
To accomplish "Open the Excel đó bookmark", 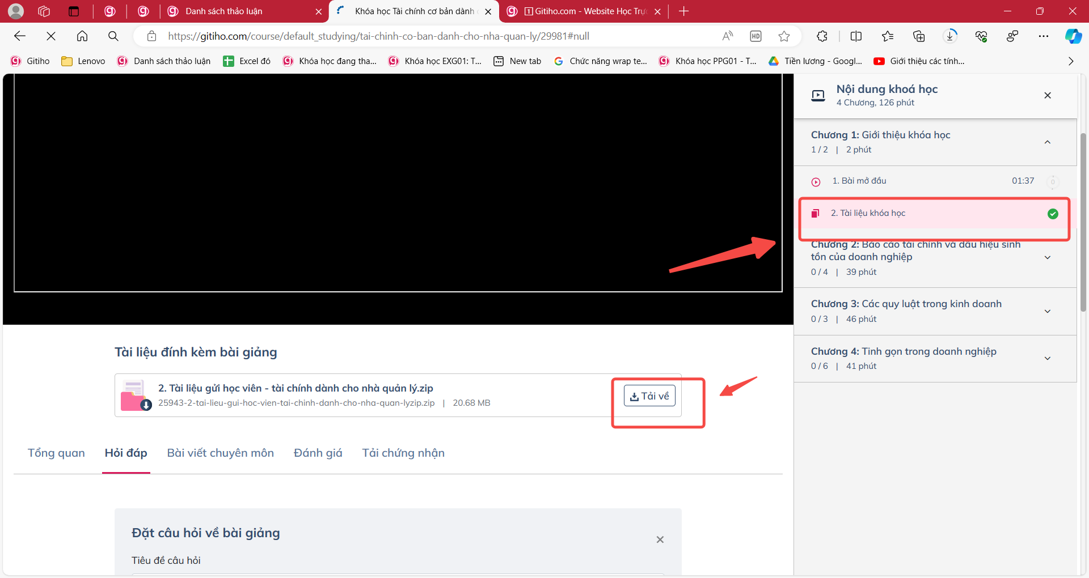I will (x=247, y=61).
